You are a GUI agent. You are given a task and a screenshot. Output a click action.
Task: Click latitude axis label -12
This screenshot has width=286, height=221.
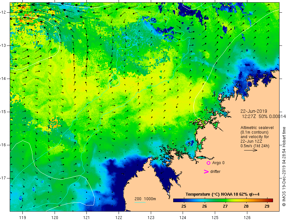coord(4,12)
